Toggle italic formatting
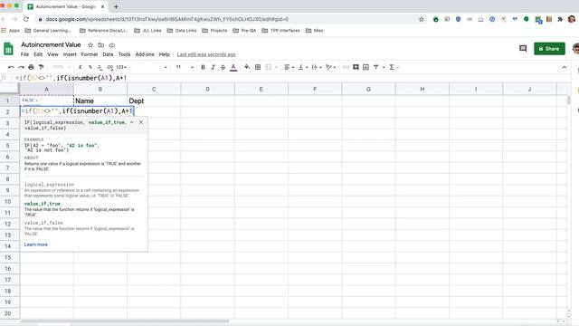The width and height of the screenshot is (579, 326). click(x=213, y=67)
